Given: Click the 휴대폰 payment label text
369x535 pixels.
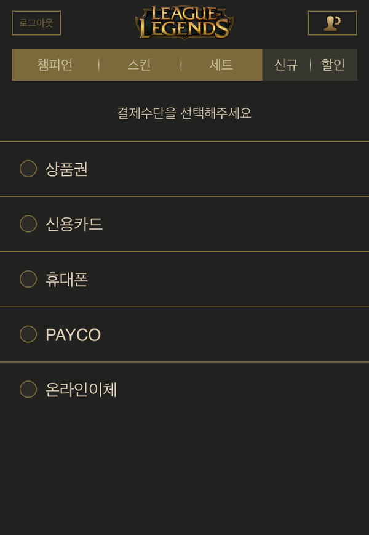Looking at the screenshot, I should pyautogui.click(x=67, y=279).
